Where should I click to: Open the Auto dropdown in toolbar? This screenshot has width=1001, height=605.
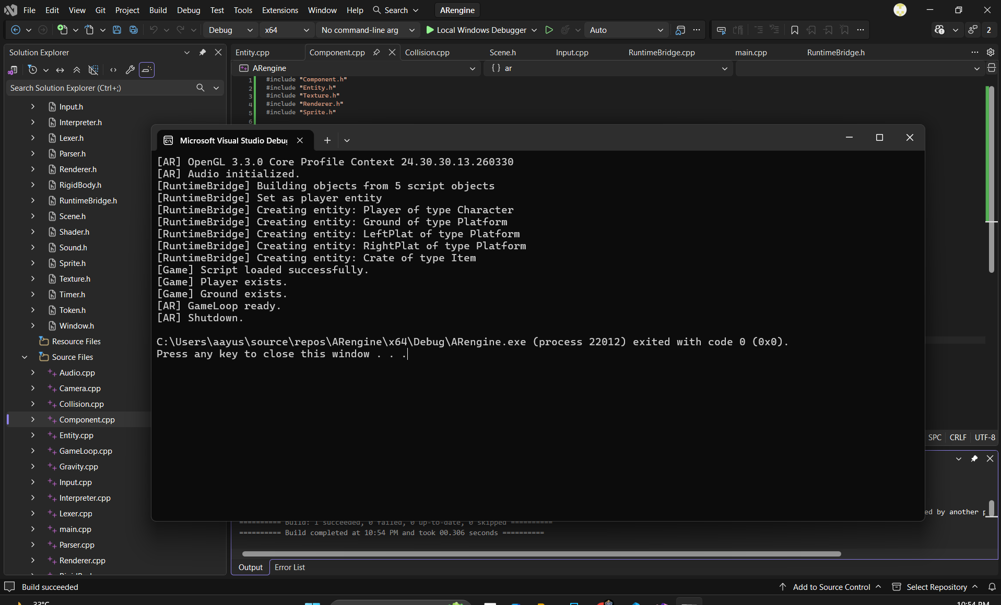(626, 30)
